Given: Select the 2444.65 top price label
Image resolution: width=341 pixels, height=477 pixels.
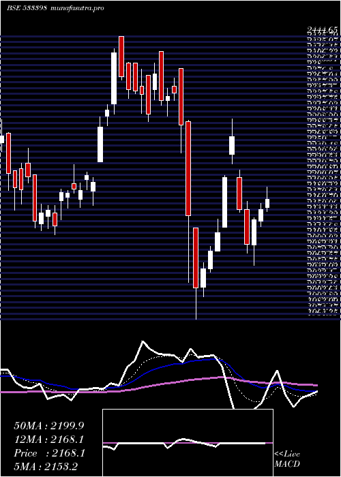Looking at the screenshot, I should point(323,30).
